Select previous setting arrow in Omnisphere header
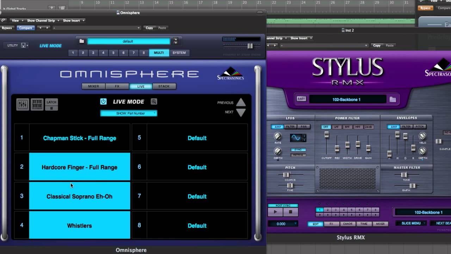 41,28
